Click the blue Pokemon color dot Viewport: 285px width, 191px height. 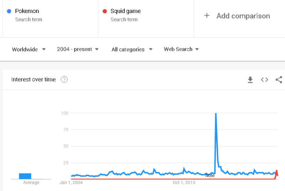pyautogui.click(x=9, y=11)
